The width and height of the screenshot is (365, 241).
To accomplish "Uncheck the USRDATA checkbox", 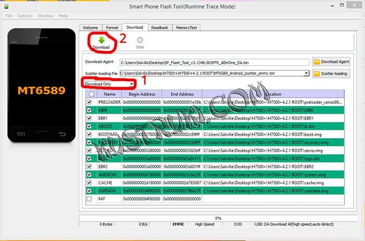I will pyautogui.click(x=89, y=191).
